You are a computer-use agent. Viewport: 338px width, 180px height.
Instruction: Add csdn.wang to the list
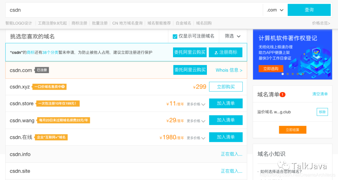coord(226,120)
